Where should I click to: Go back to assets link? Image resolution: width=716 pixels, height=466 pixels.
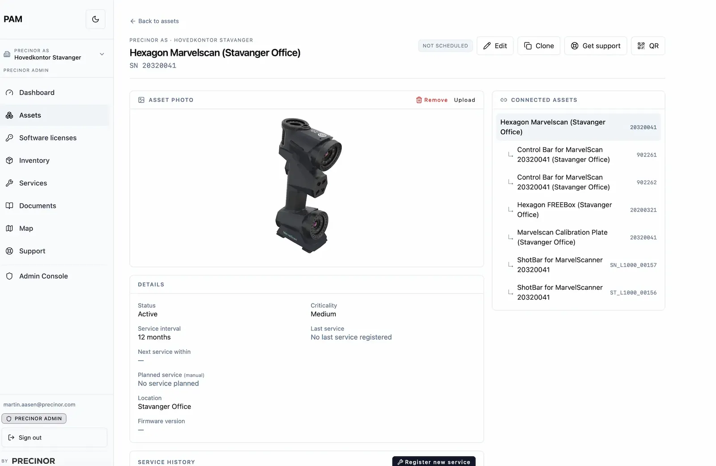coord(154,21)
